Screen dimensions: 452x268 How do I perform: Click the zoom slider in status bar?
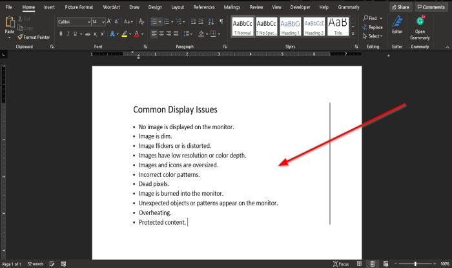tap(415, 263)
